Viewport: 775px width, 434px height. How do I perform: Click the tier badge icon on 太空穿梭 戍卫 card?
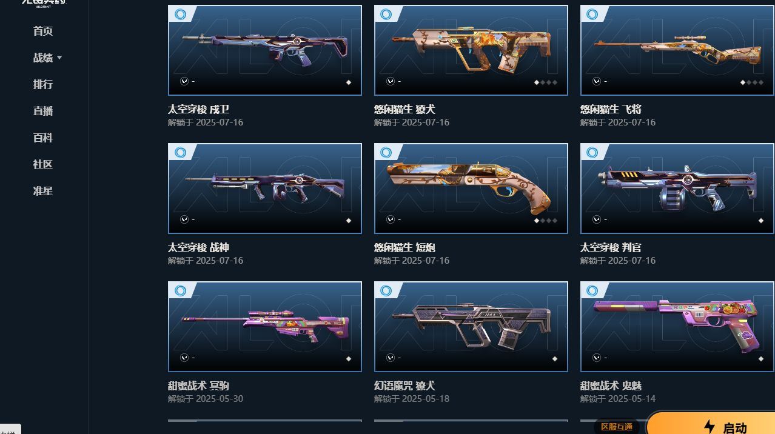[180, 14]
